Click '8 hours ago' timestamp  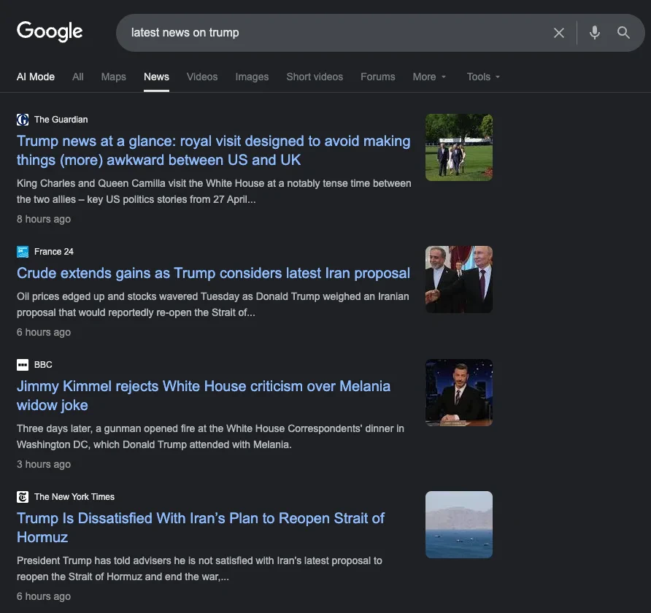click(44, 219)
